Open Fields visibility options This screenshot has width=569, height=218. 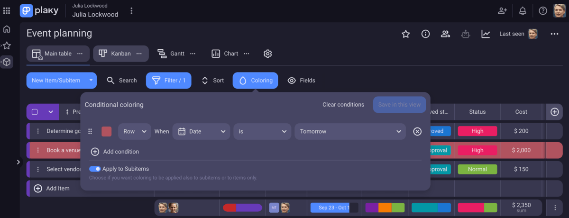tap(301, 81)
